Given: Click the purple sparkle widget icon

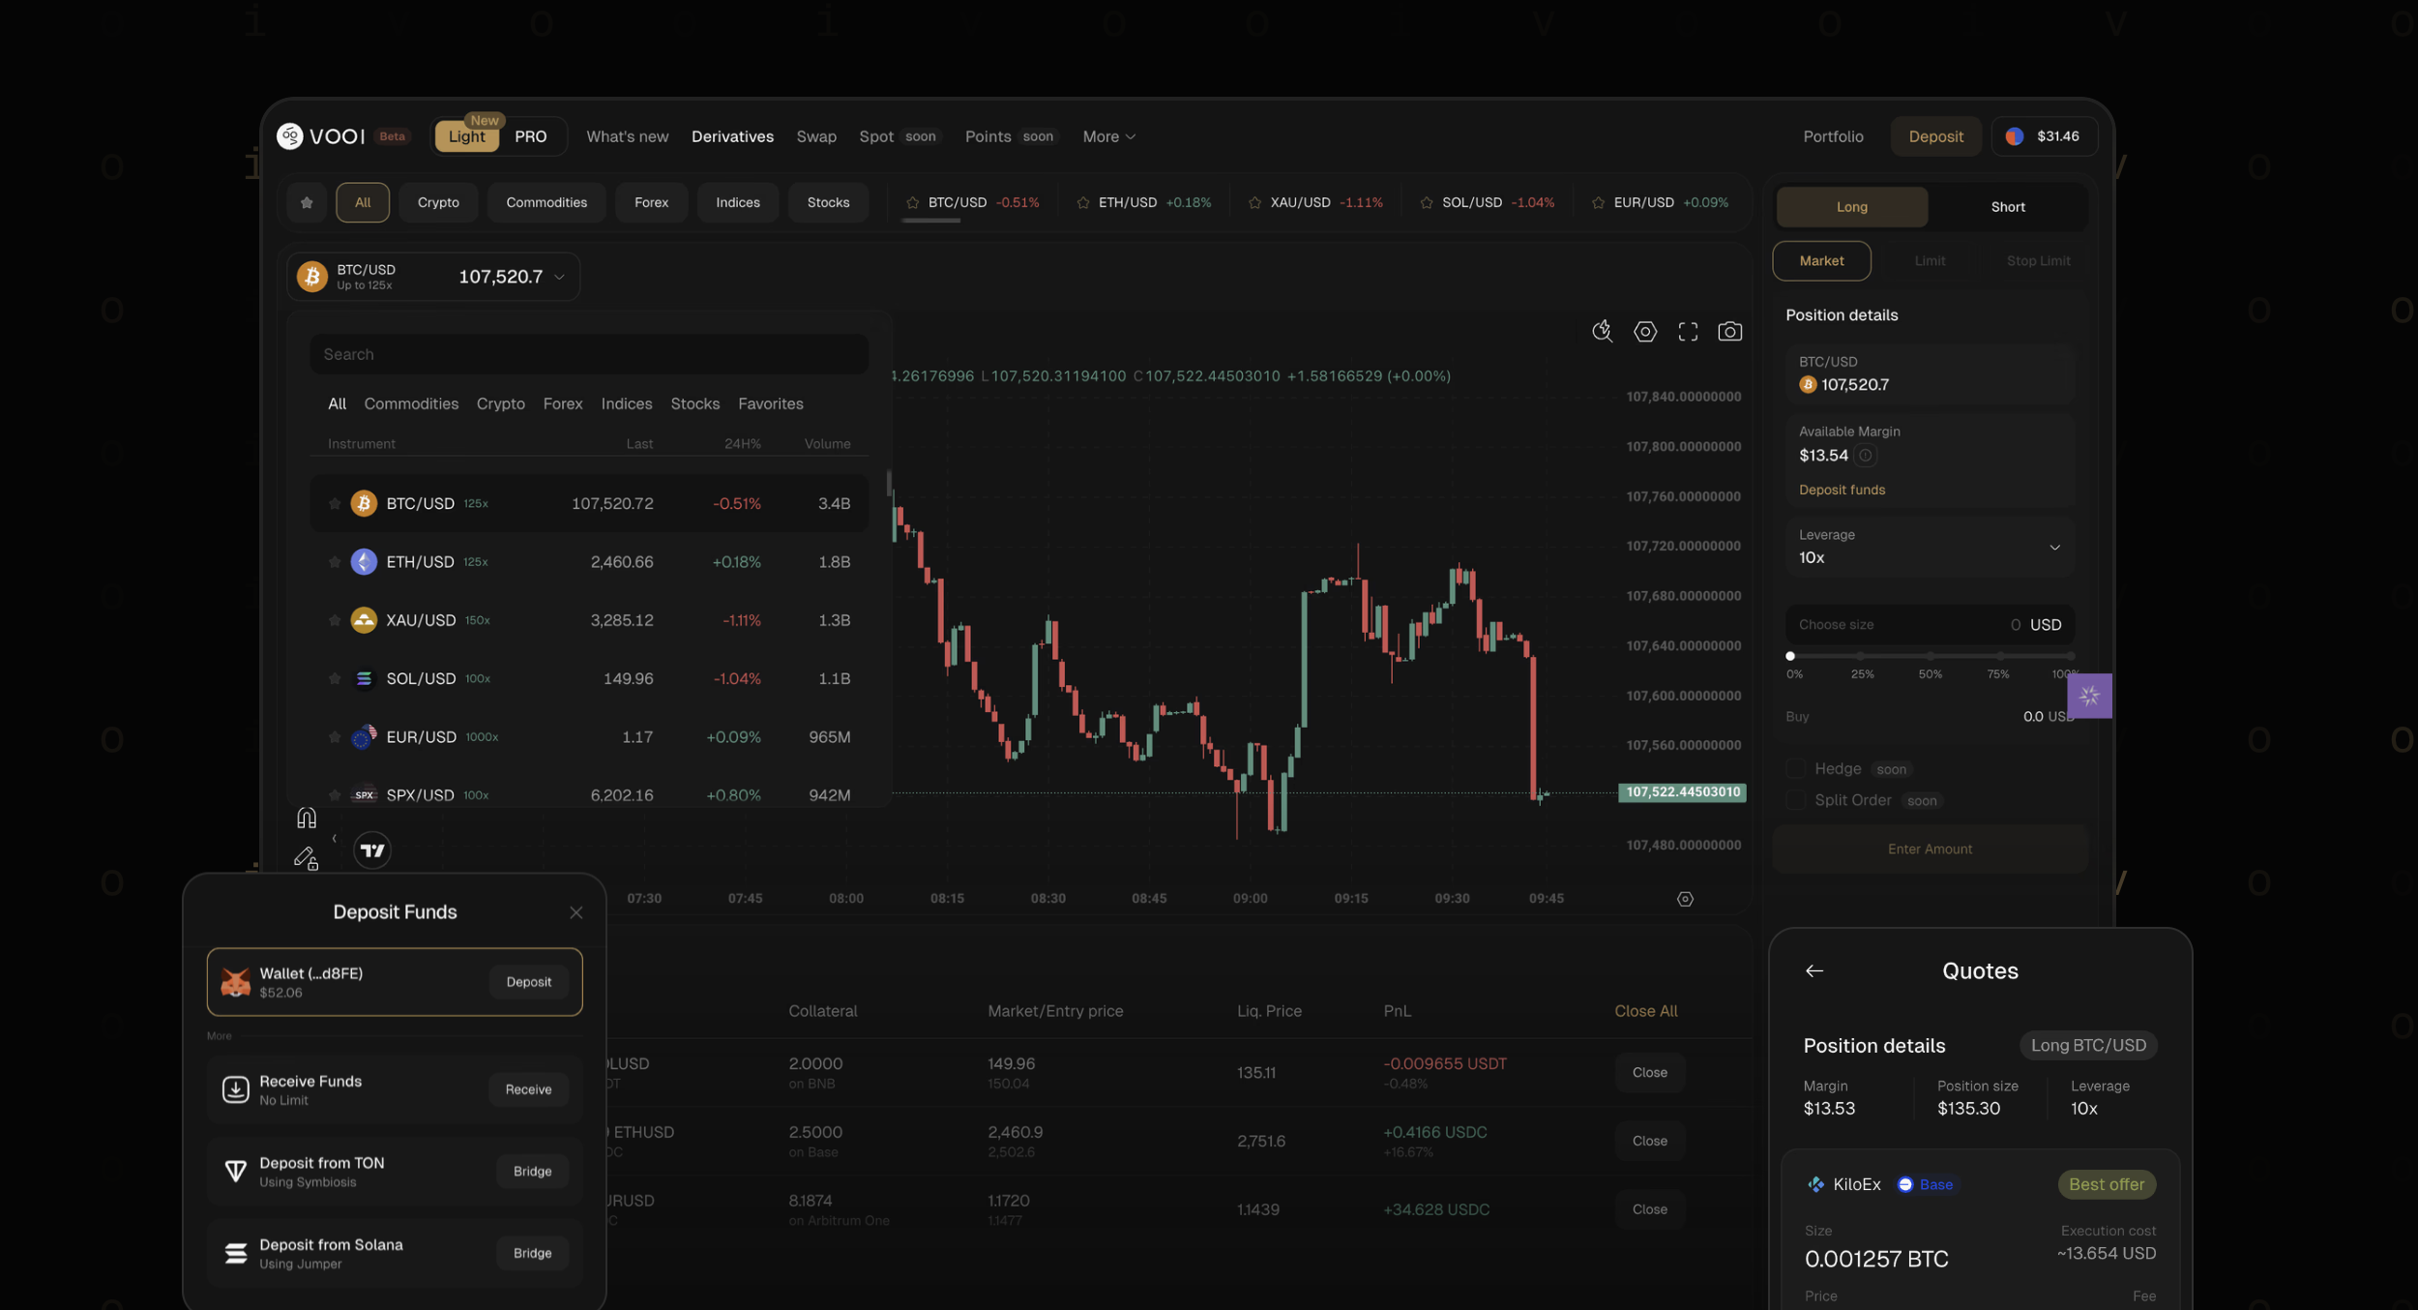Looking at the screenshot, I should pyautogui.click(x=2089, y=696).
